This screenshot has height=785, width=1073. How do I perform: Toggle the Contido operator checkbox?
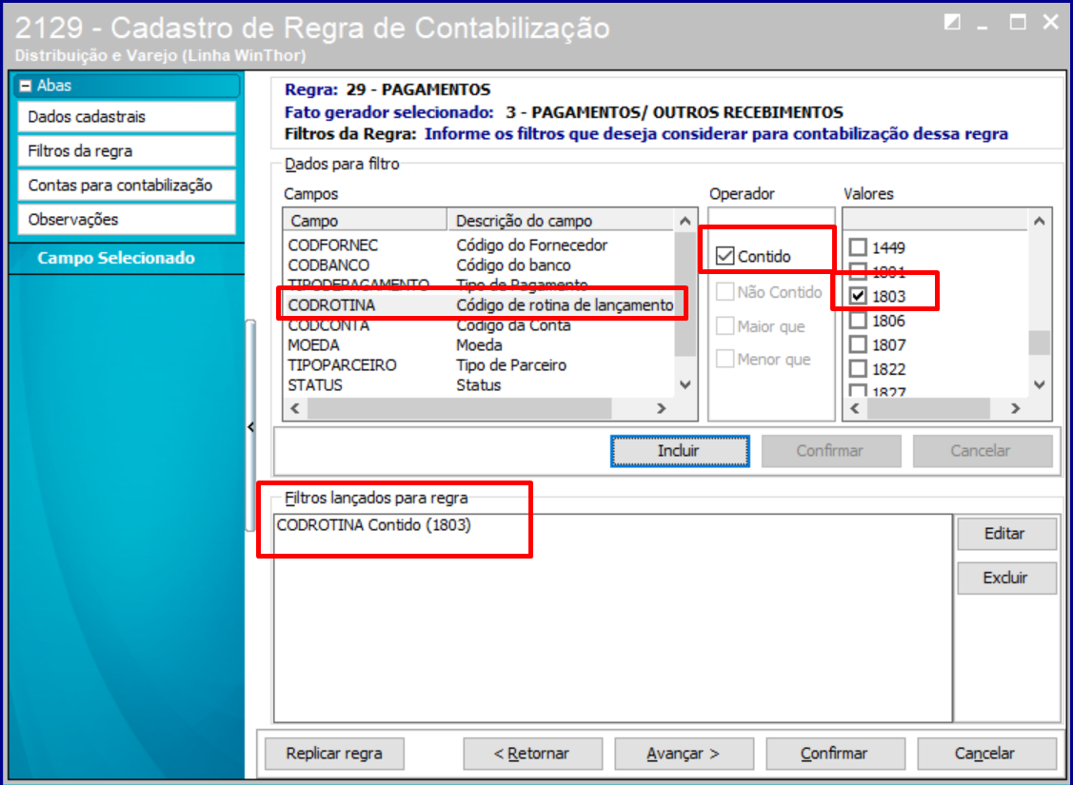tap(725, 256)
